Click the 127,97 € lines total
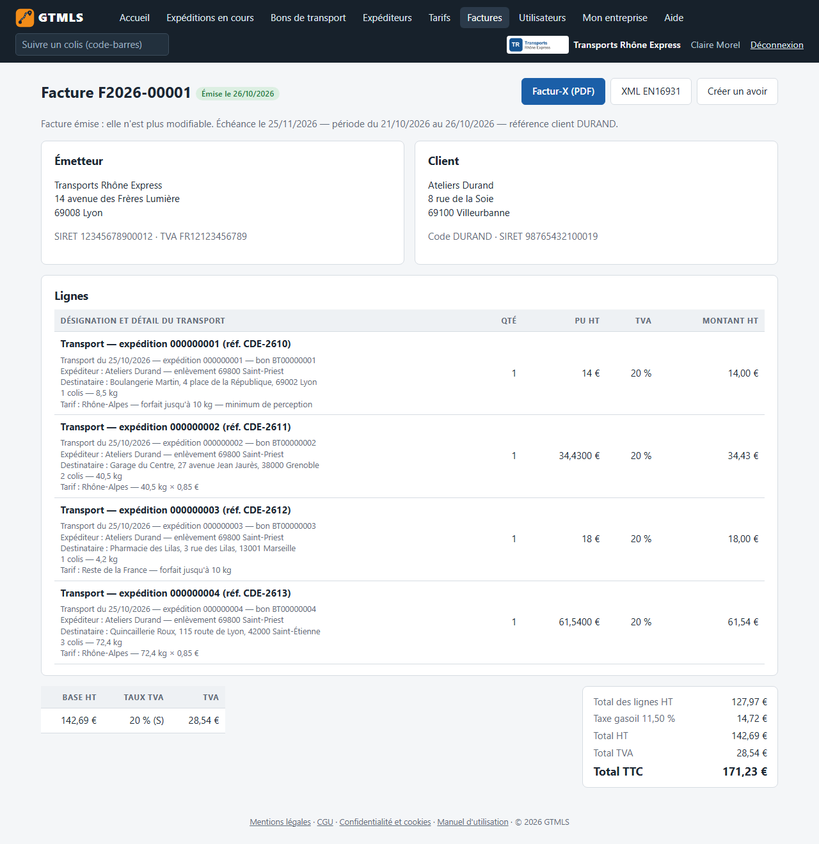 click(749, 702)
